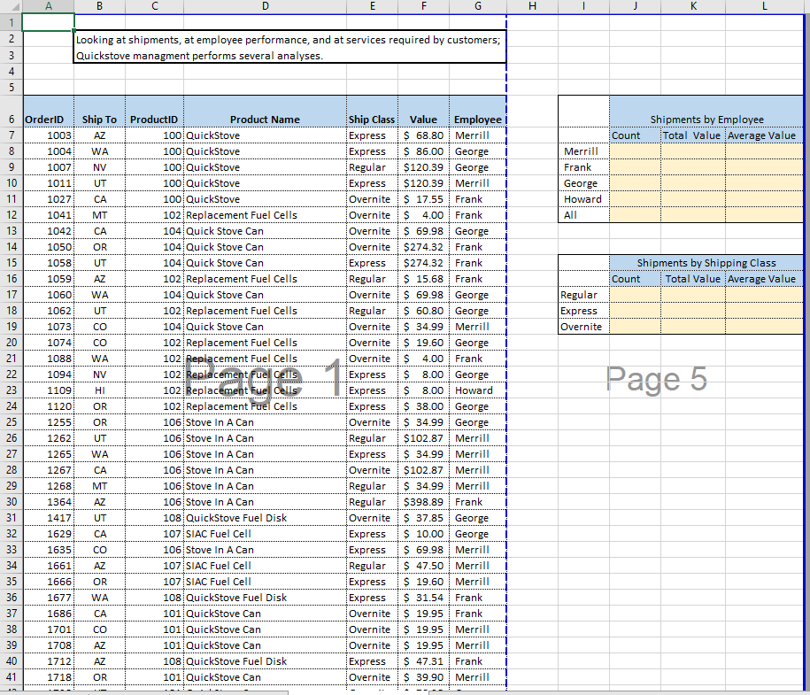
Task: Select row 6 header
Action: pyautogui.click(x=11, y=120)
